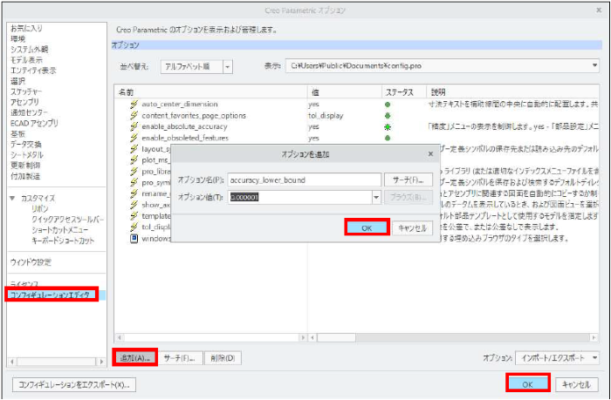This screenshot has height=400, width=611.
Task: Close the オプションを追加 dialog
Action: pyautogui.click(x=430, y=154)
